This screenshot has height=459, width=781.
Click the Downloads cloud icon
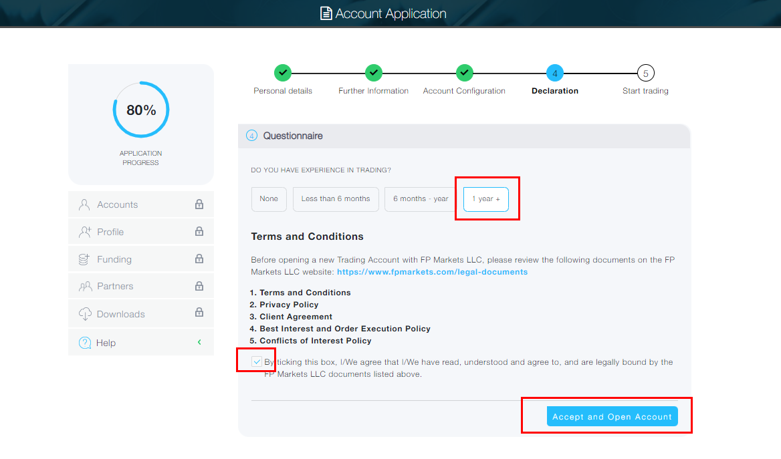[85, 314]
